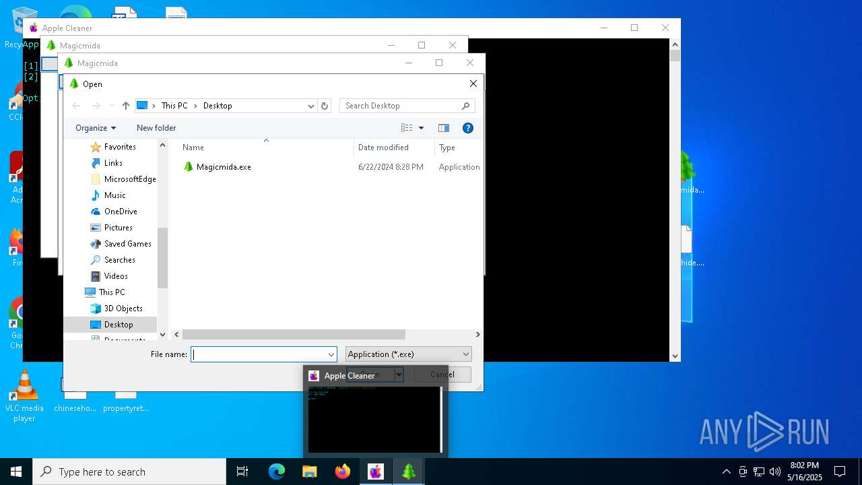
Task: Create a New folder
Action: [x=156, y=128]
